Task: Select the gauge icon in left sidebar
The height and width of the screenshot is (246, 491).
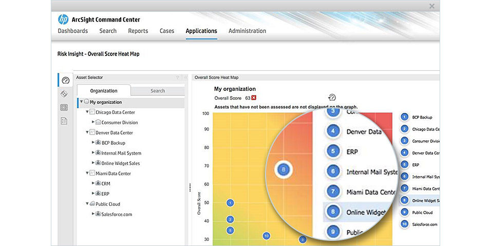Action: click(65, 80)
